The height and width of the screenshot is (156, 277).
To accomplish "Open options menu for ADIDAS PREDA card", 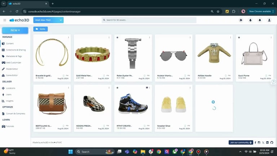I will pyautogui.click(x=109, y=88).
